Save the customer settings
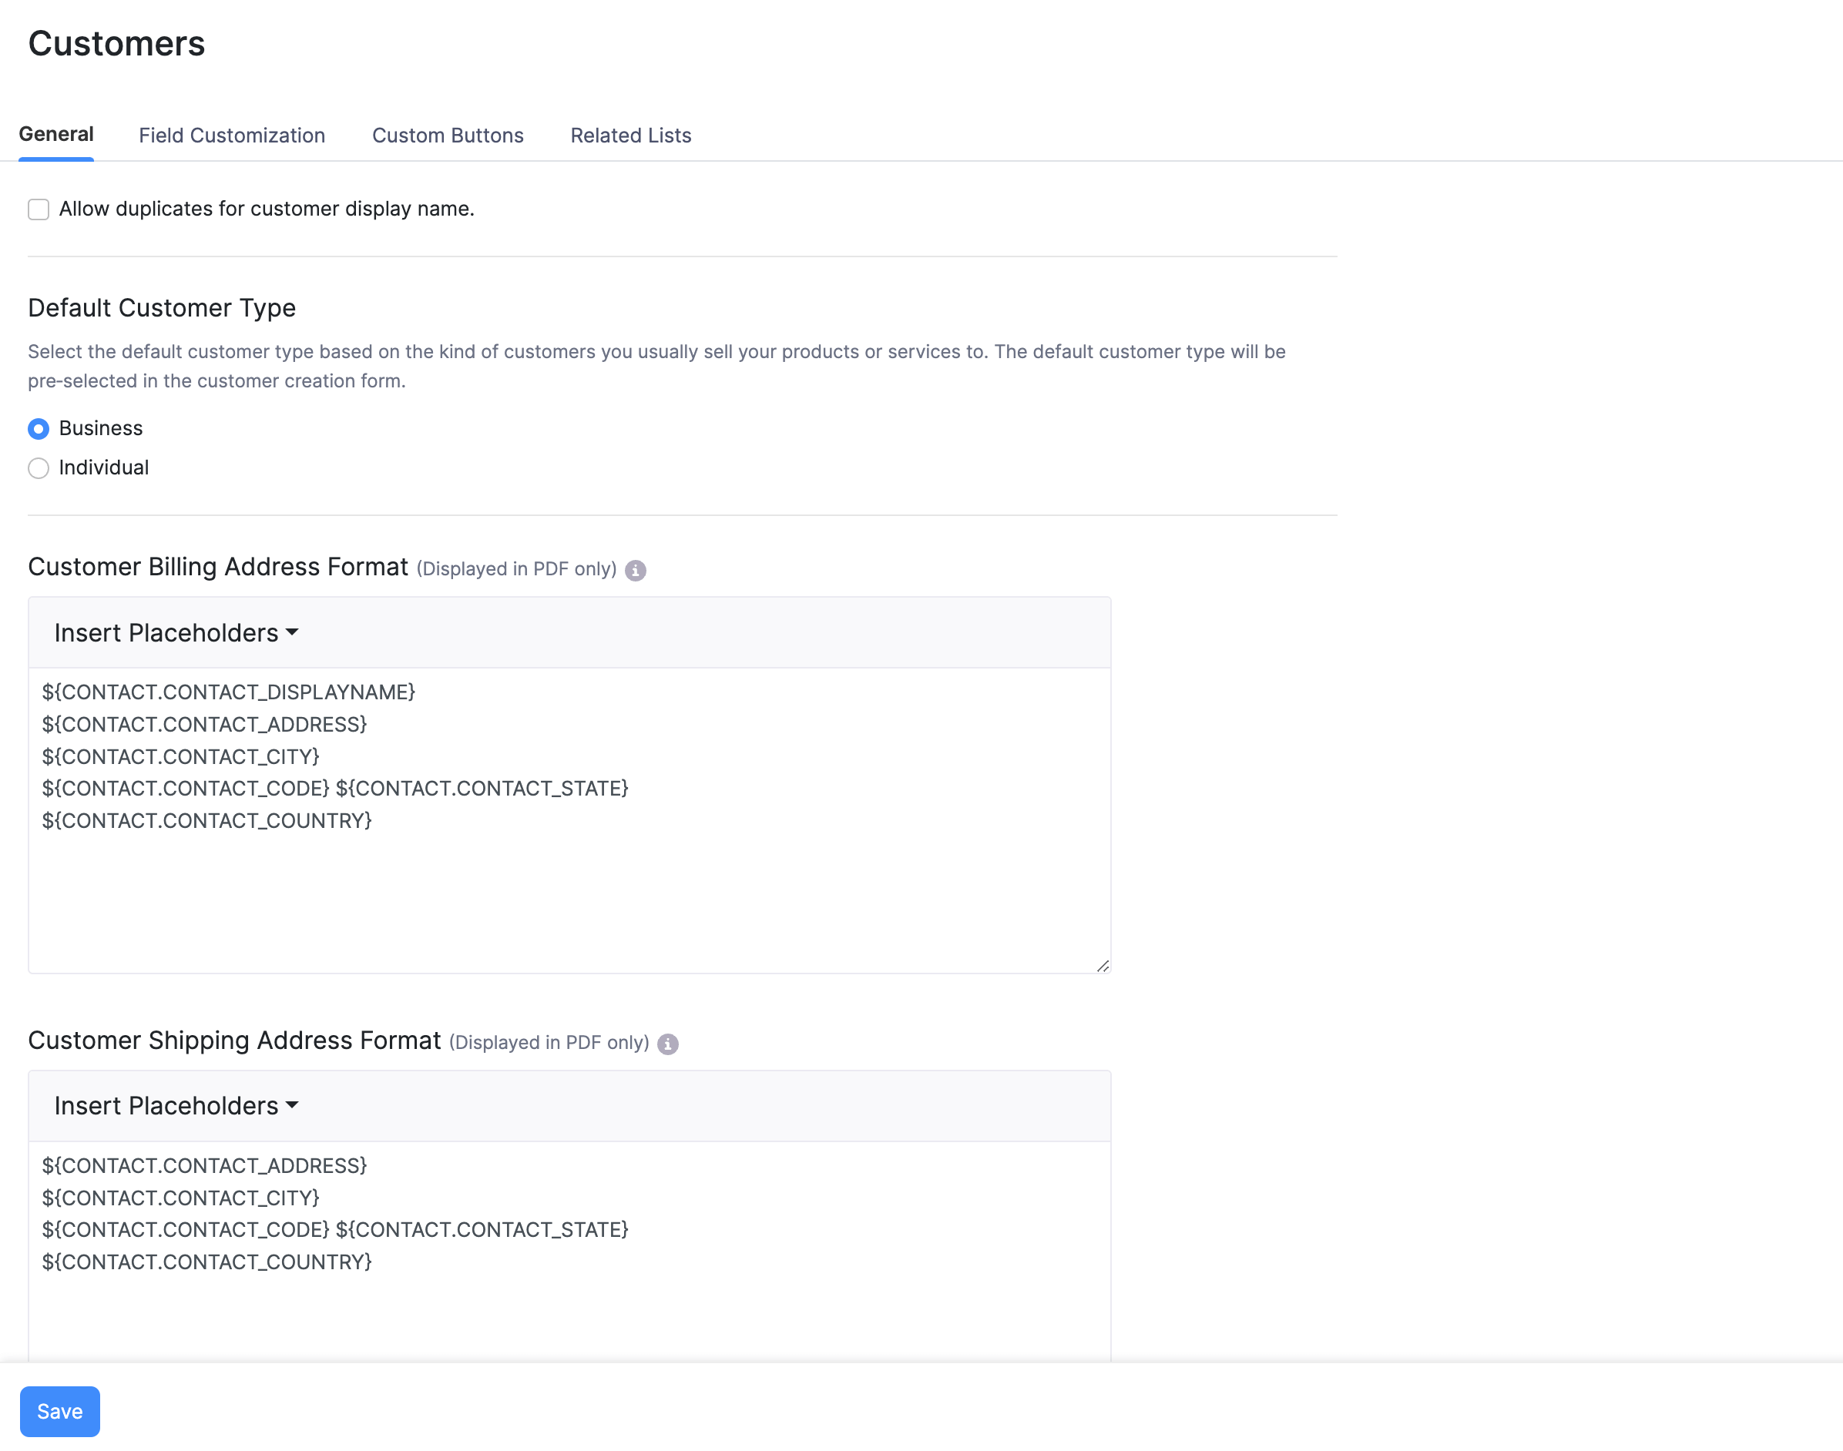Image resolution: width=1843 pixels, height=1451 pixels. coord(59,1411)
